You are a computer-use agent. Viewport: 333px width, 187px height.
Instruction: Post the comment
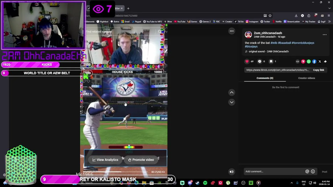324,172
